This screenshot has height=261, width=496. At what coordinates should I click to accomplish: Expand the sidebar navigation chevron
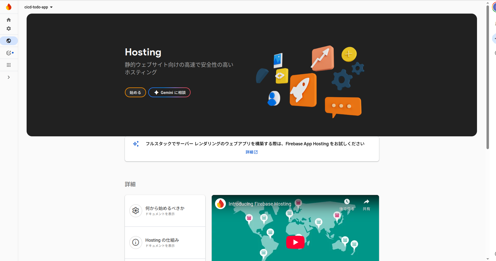pos(9,77)
